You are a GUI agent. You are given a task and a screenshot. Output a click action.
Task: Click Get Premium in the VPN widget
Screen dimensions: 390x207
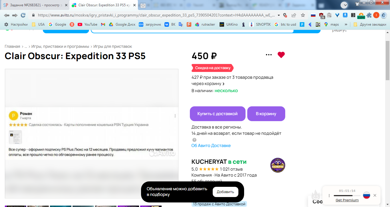[x=347, y=200]
